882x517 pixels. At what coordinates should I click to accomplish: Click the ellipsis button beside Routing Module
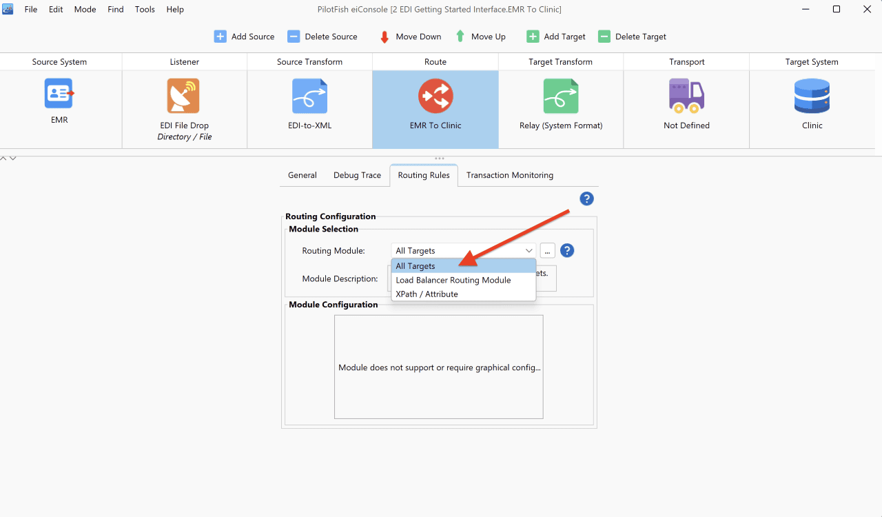point(548,251)
